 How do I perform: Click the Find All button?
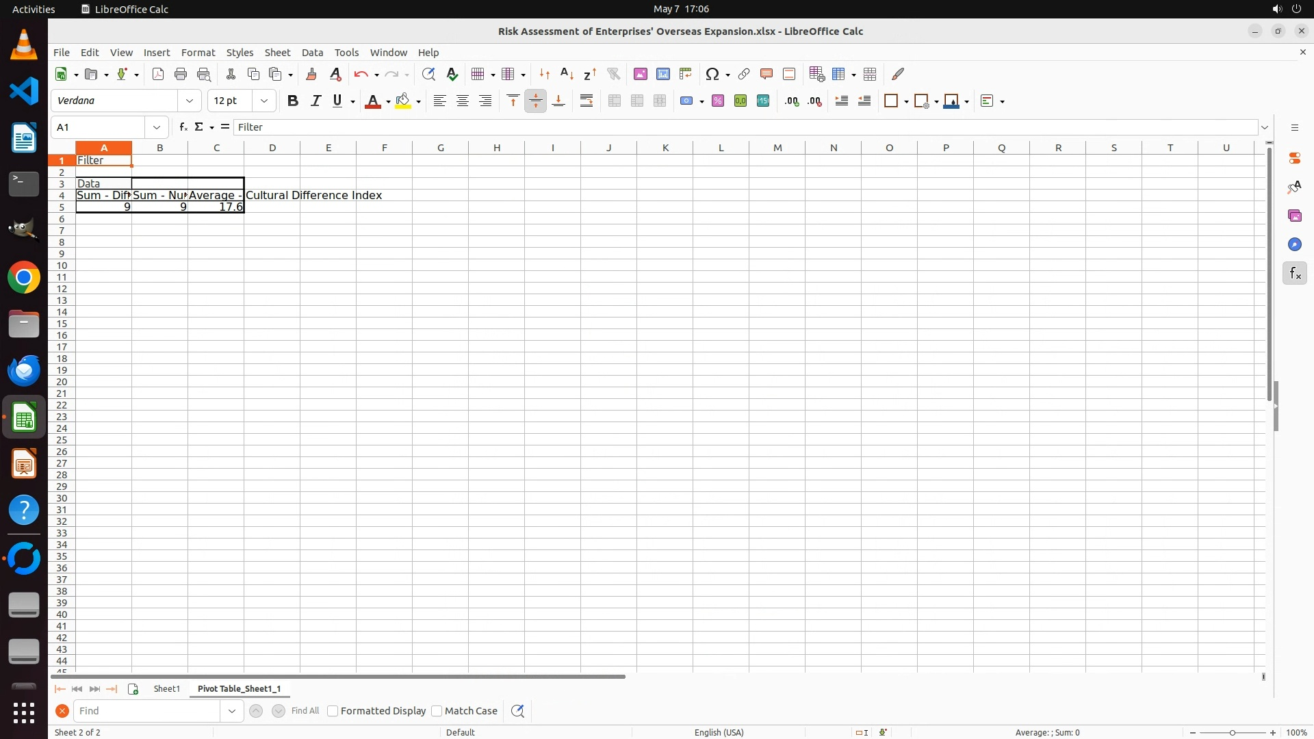305,711
